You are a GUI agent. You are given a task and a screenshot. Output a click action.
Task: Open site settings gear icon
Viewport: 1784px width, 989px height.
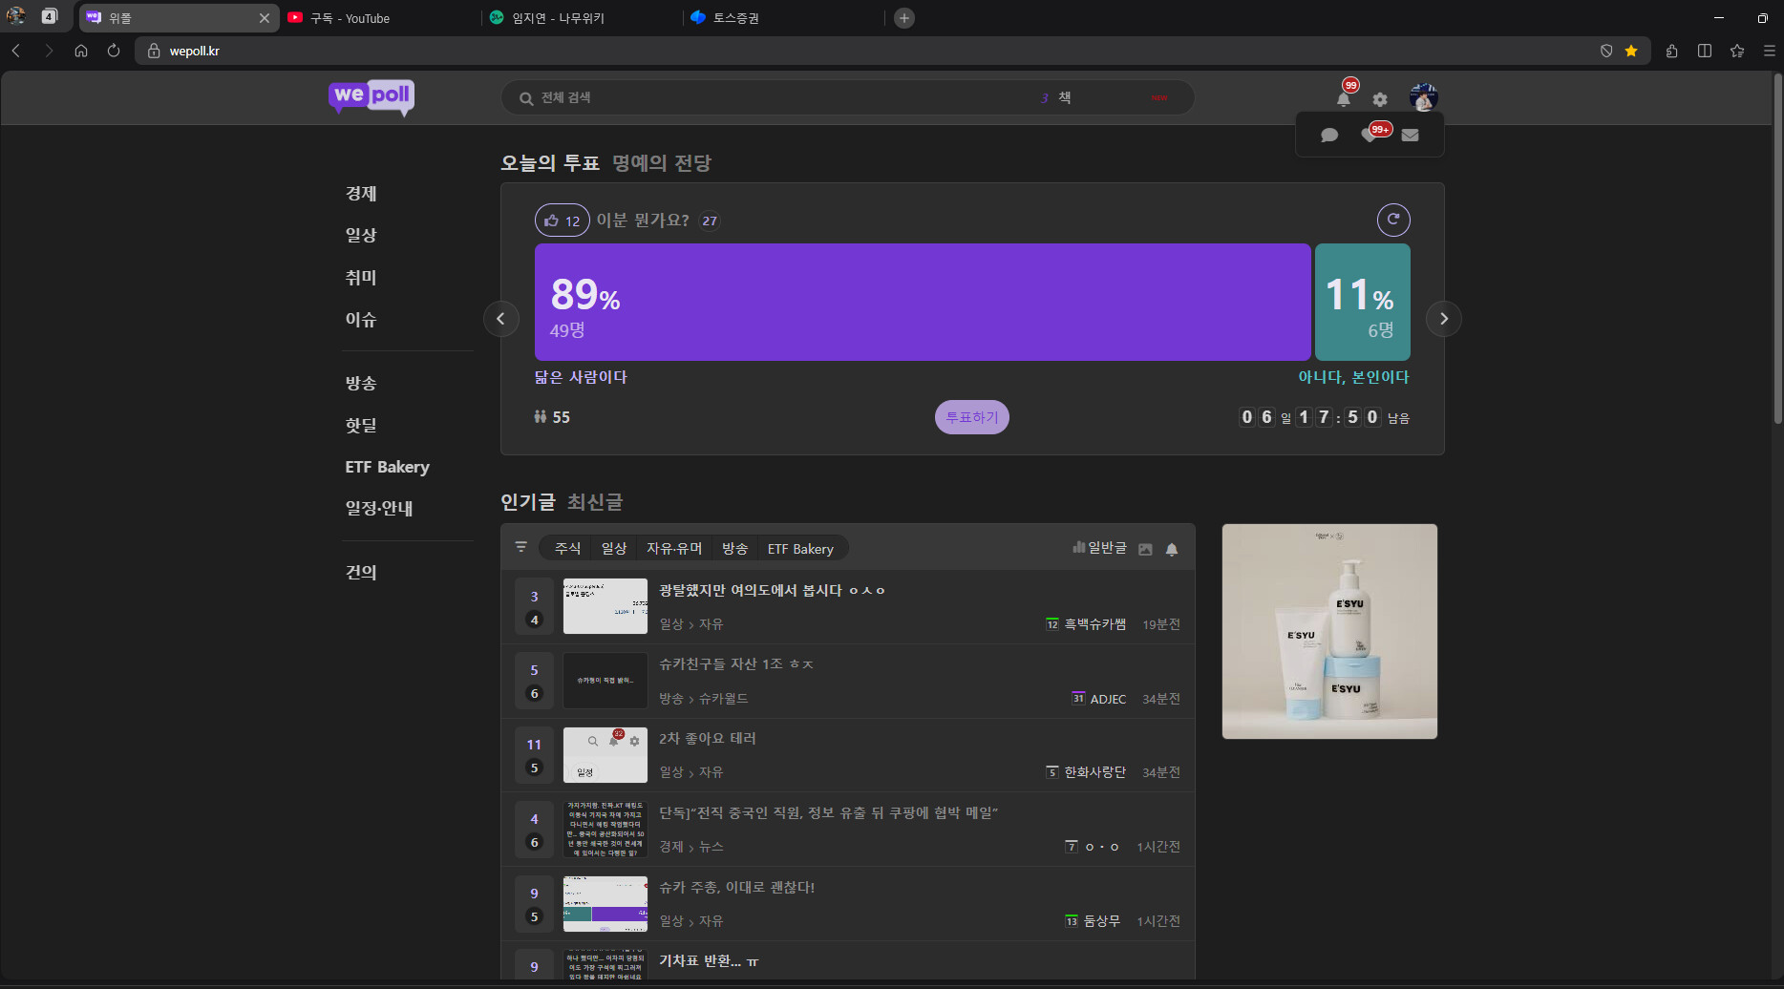pos(1380,98)
